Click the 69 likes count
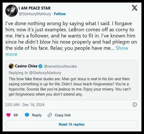The image size is (144, 134). point(16,115)
